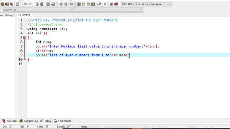This screenshot has width=230, height=129.
Task: Click the Close file toolbar icon
Action: click(7, 4)
